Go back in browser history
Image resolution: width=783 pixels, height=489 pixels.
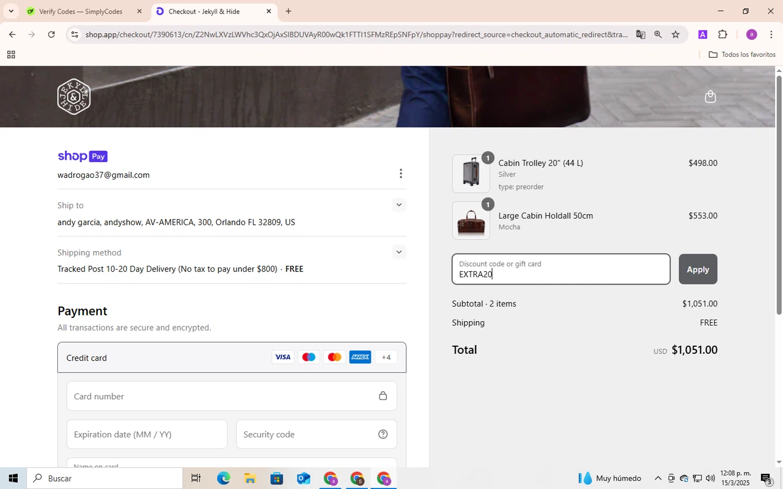coord(12,34)
